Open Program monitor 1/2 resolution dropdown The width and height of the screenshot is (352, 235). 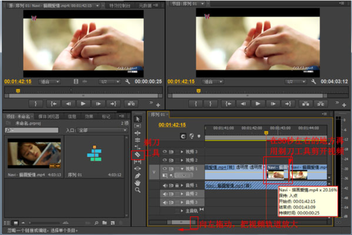295,81
